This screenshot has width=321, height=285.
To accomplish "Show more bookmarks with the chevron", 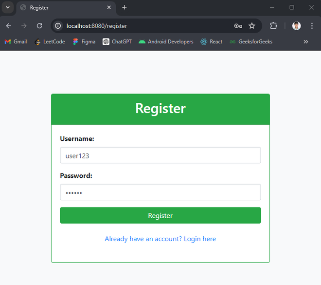I will [306, 42].
